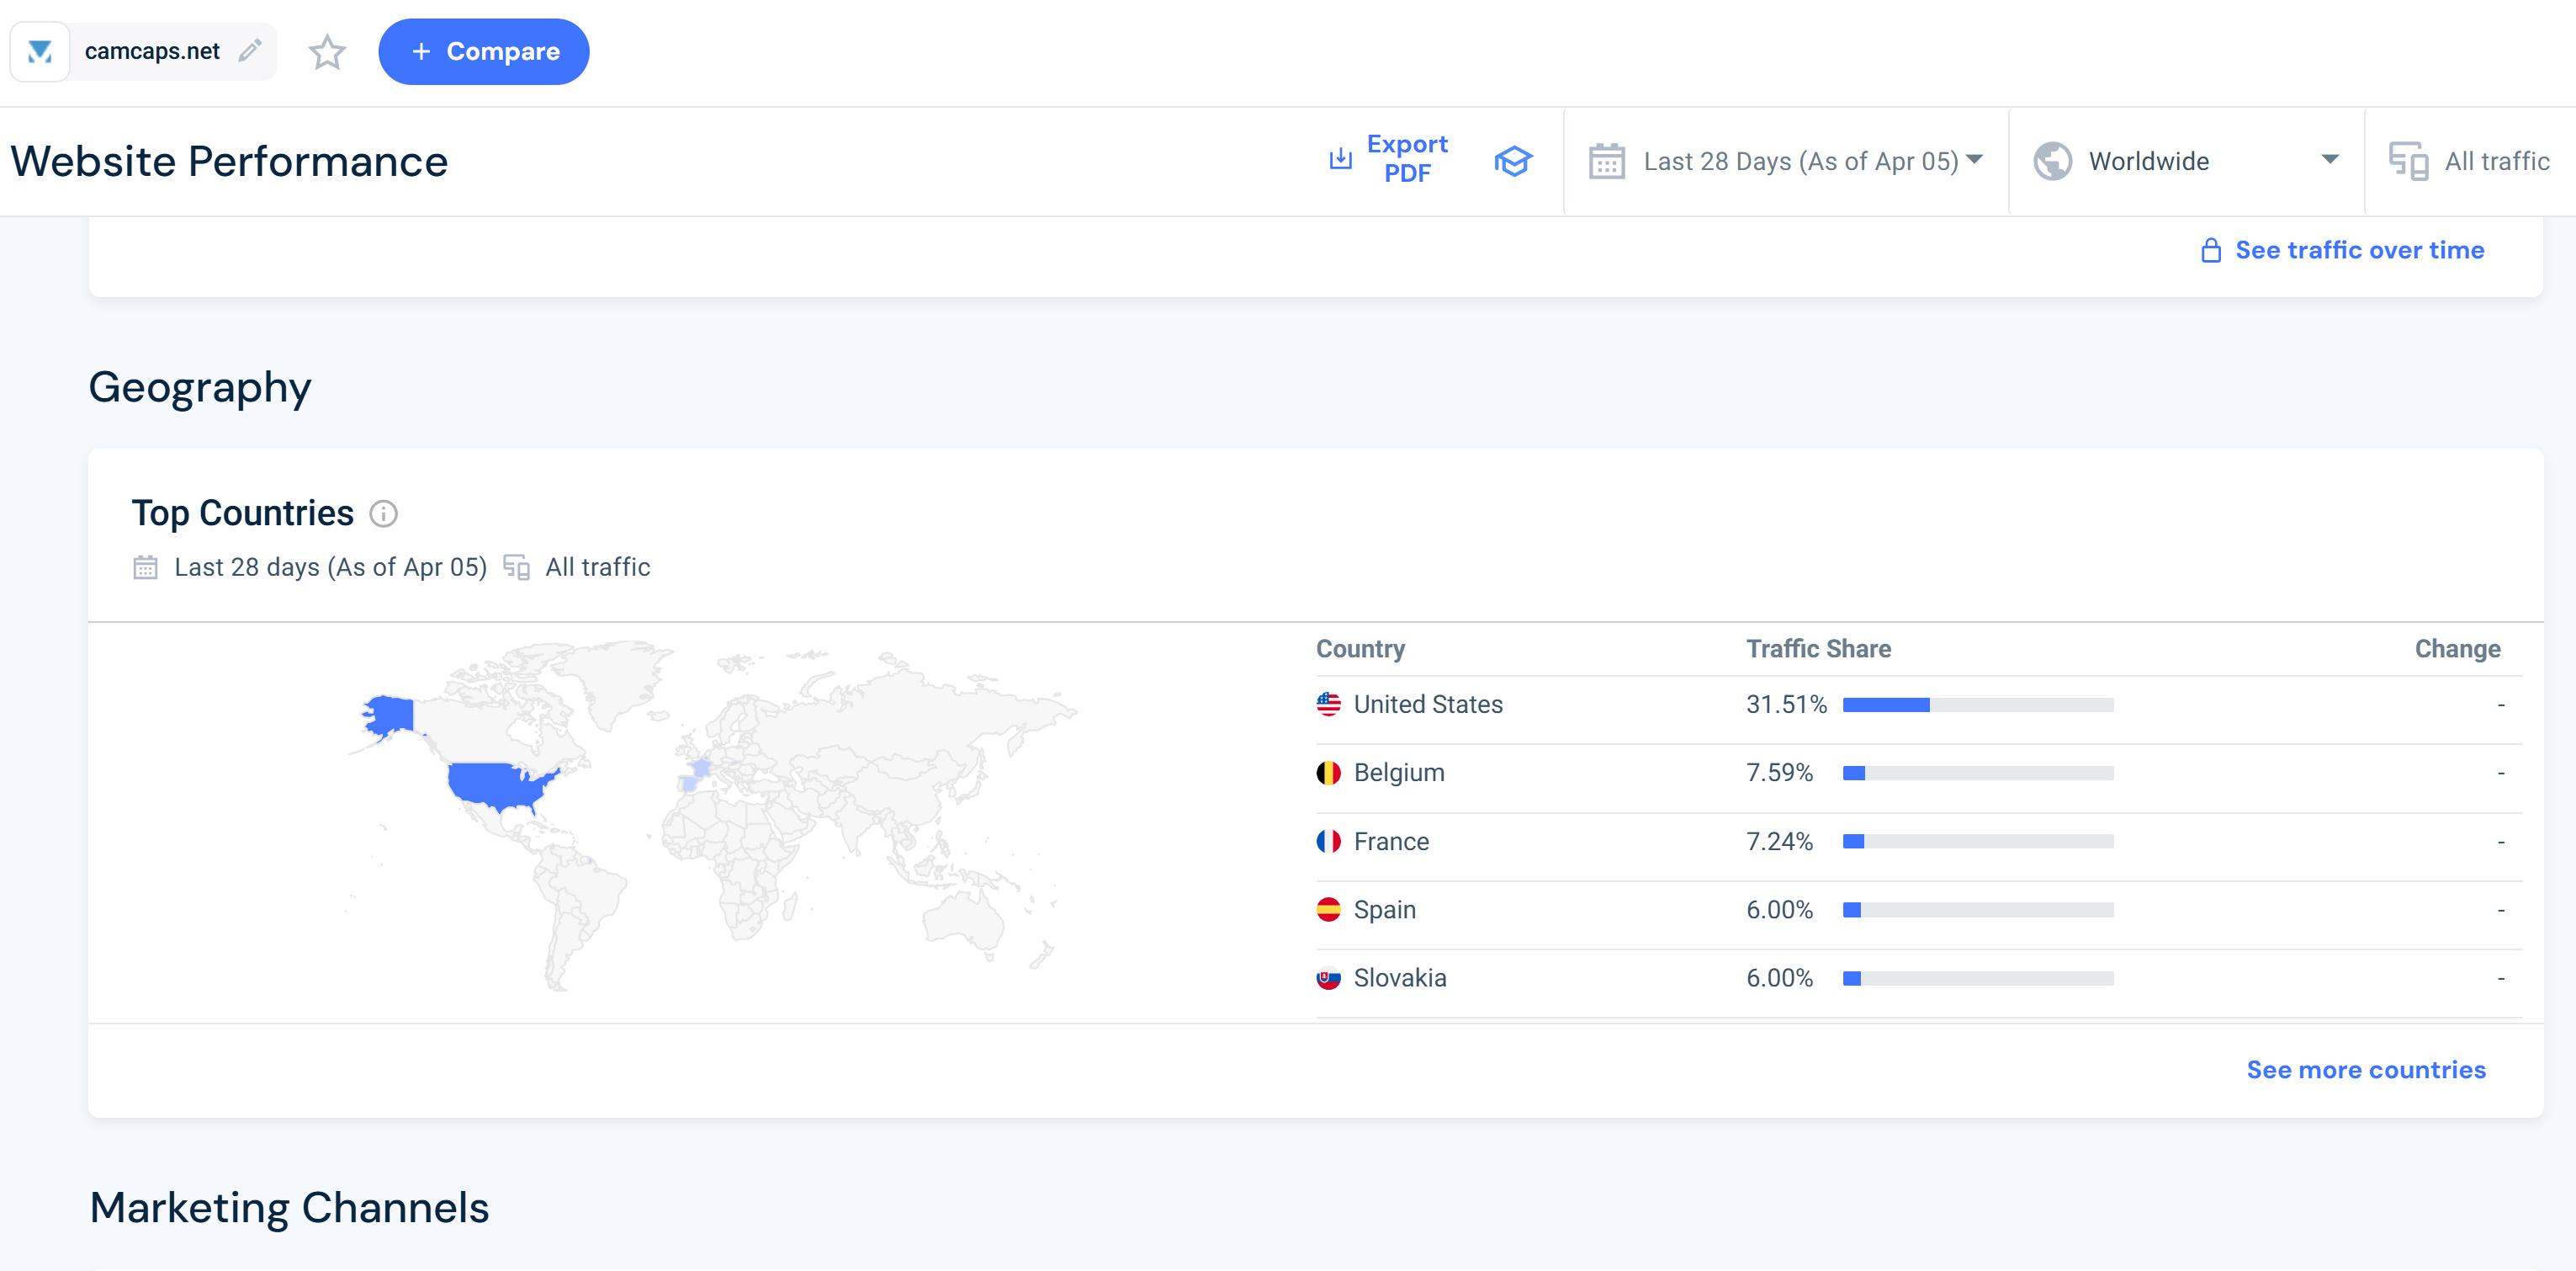The height and width of the screenshot is (1271, 2576).
Task: Open See more countries link
Action: pyautogui.click(x=2365, y=1070)
